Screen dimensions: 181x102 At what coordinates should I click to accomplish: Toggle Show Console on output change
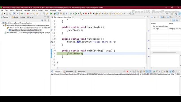147,71
